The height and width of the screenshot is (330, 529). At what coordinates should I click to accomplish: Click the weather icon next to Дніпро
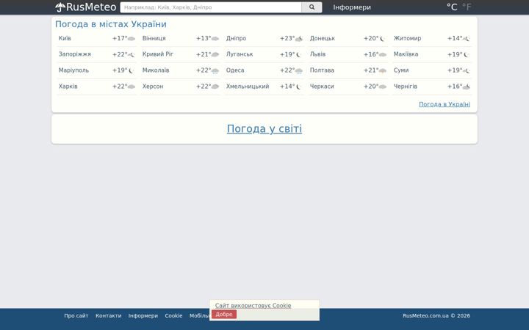pos(299,39)
